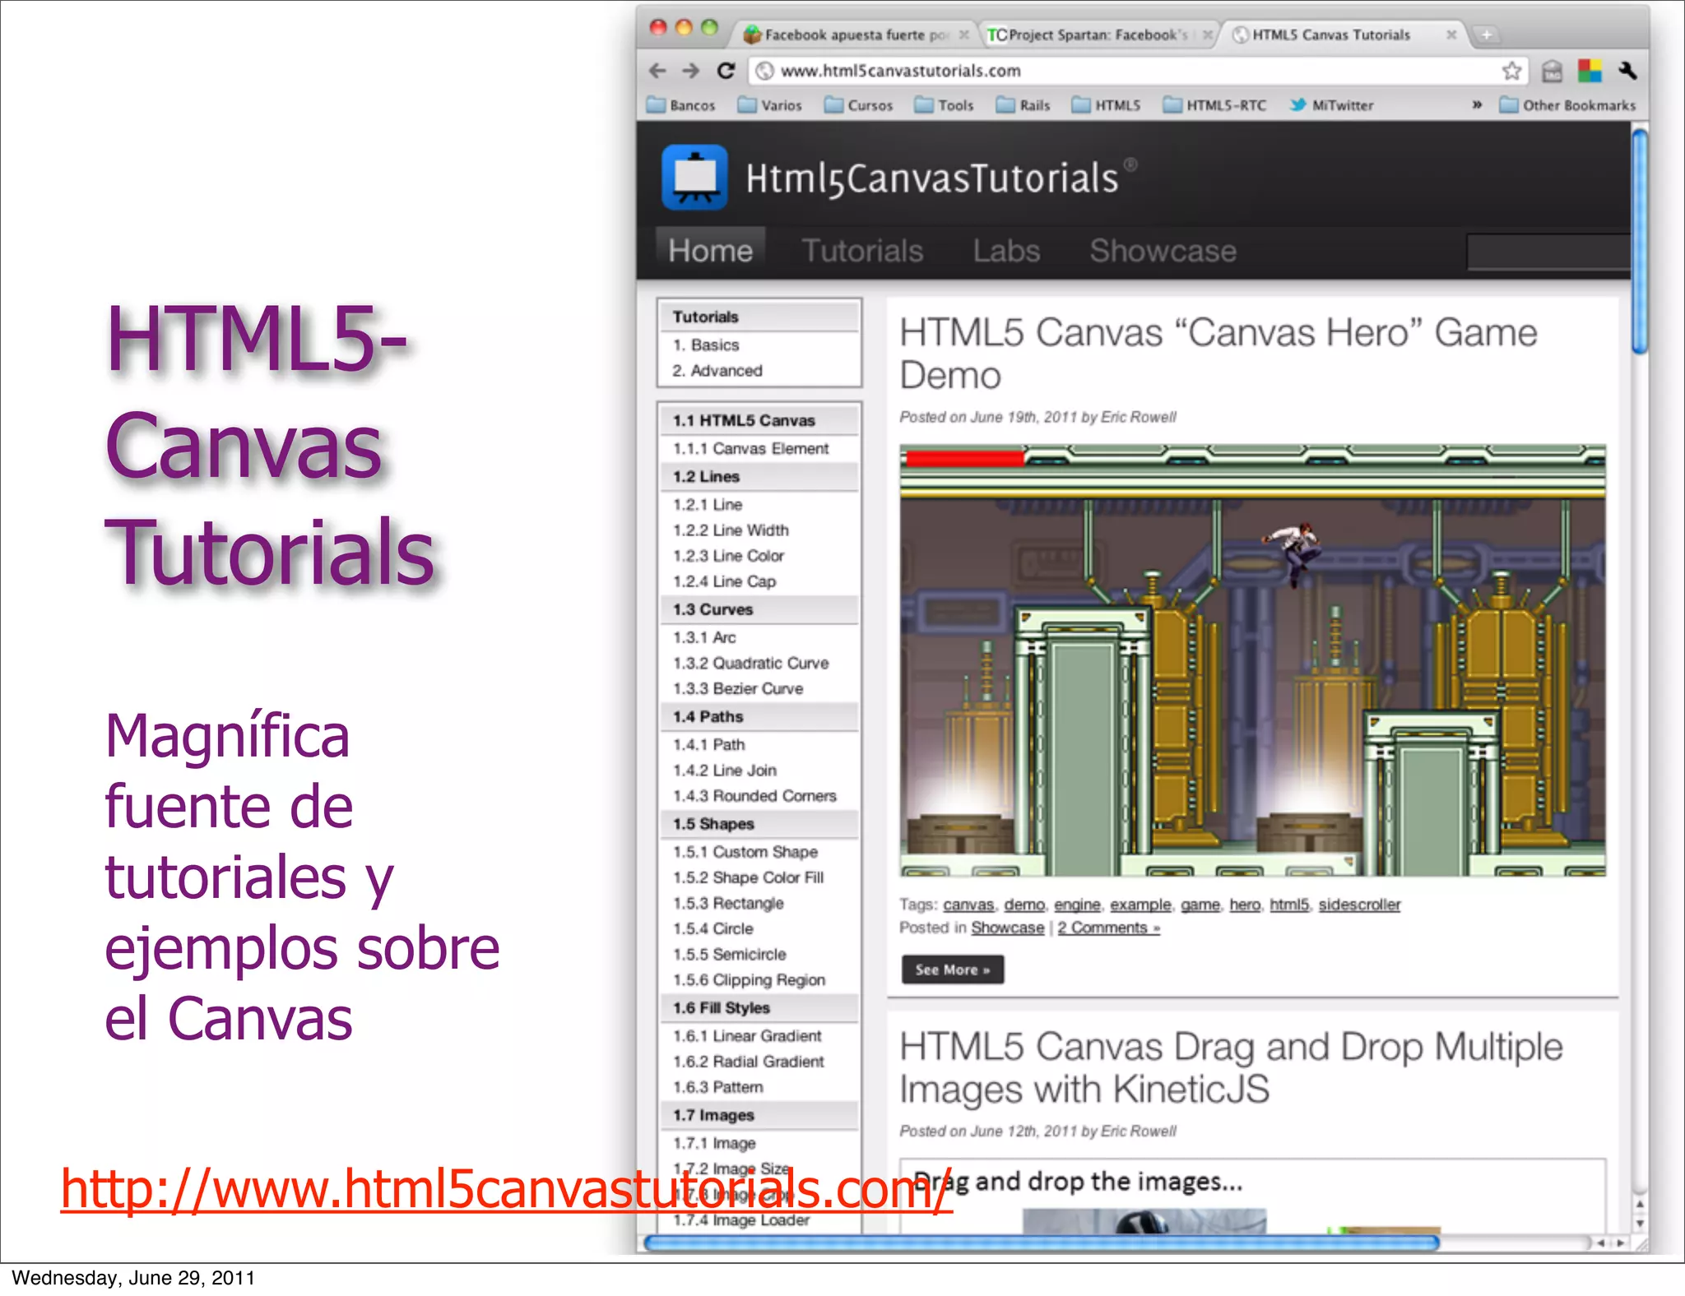Open 1.2.2 Line Width tutorial

coord(731,530)
